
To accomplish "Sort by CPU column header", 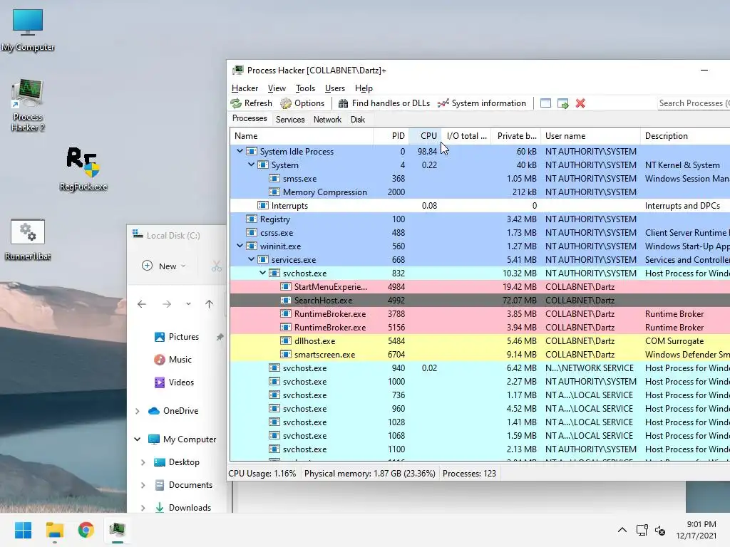I will pos(425,136).
